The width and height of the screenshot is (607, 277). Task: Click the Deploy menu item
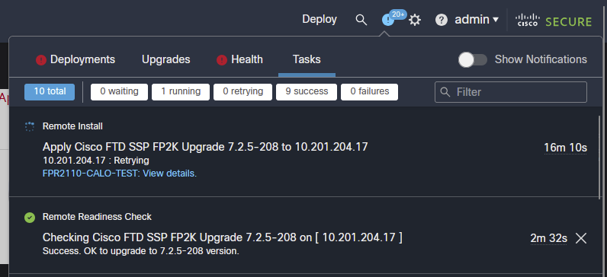pos(320,20)
